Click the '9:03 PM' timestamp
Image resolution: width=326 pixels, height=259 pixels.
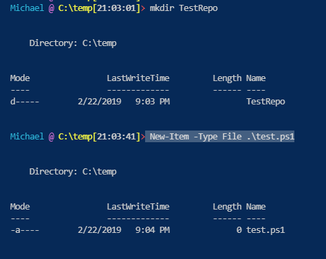[153, 102]
